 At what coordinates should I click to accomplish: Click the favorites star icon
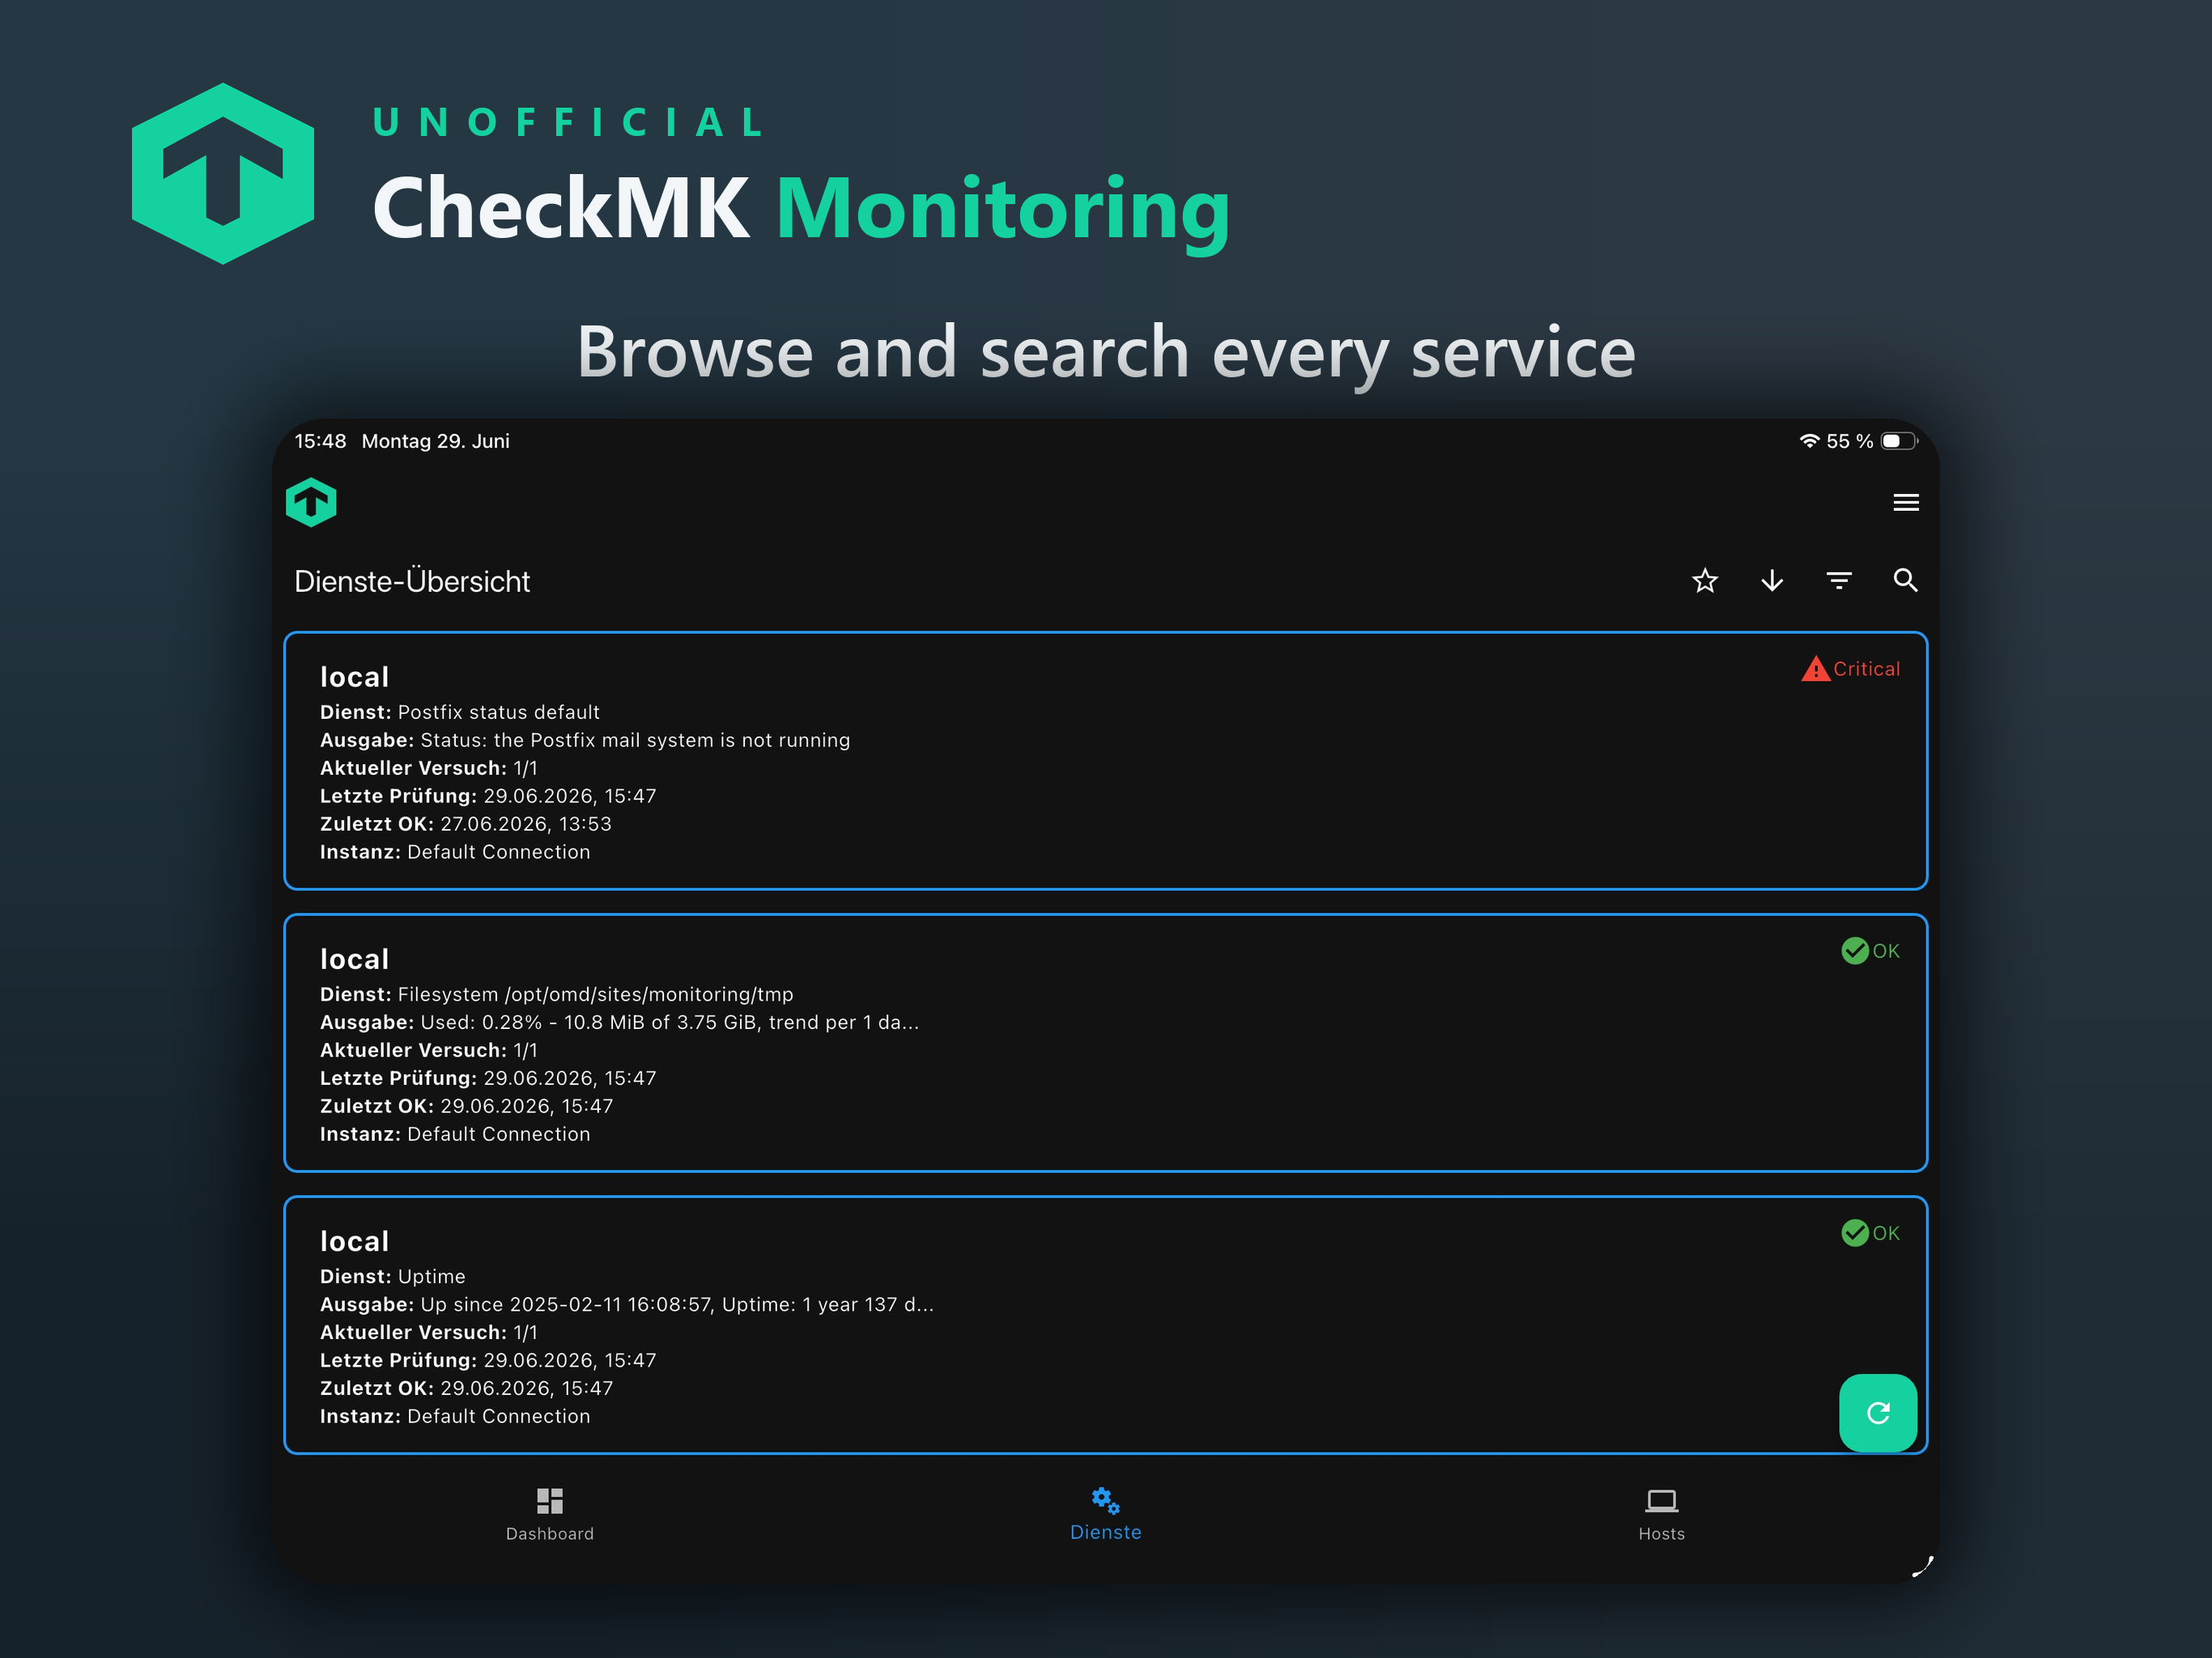click(x=1705, y=581)
